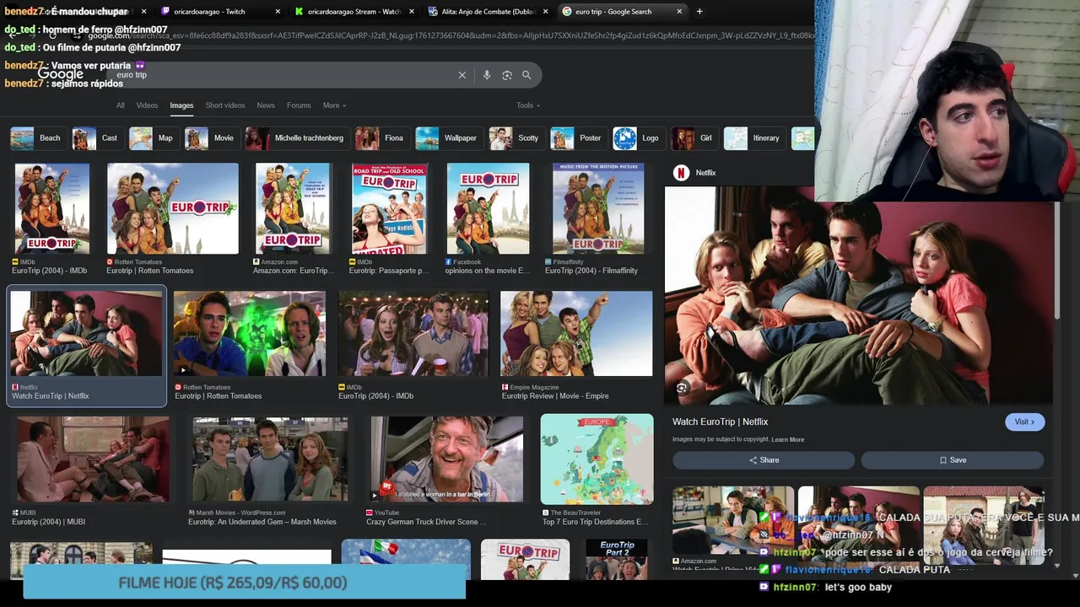Open the All search results tab
The width and height of the screenshot is (1080, 607).
pyautogui.click(x=121, y=105)
